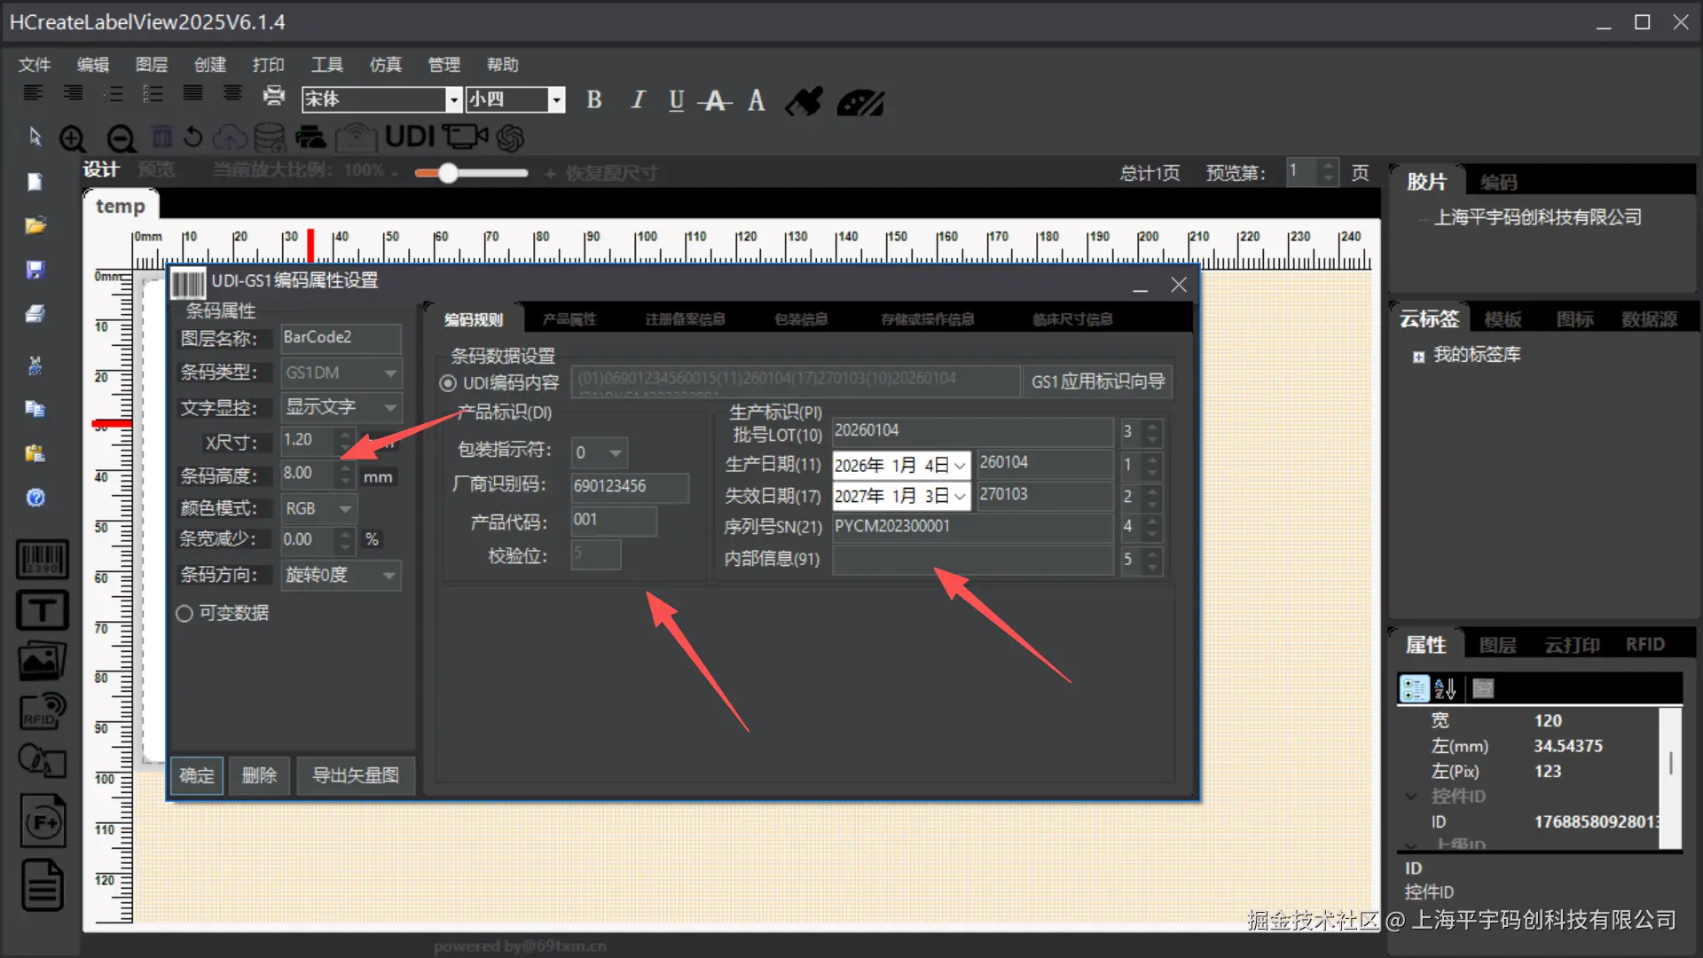This screenshot has width=1703, height=958.
Task: Click the 导出矢量图 button
Action: [355, 775]
